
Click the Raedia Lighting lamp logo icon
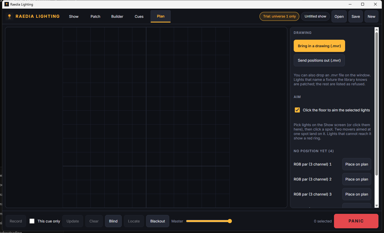click(x=9, y=16)
